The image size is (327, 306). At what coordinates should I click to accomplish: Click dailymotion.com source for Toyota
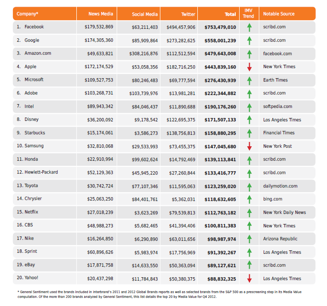[280, 186]
